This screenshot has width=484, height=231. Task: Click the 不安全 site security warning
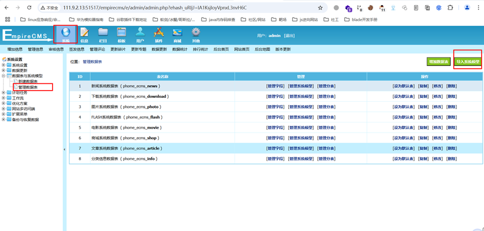50,8
